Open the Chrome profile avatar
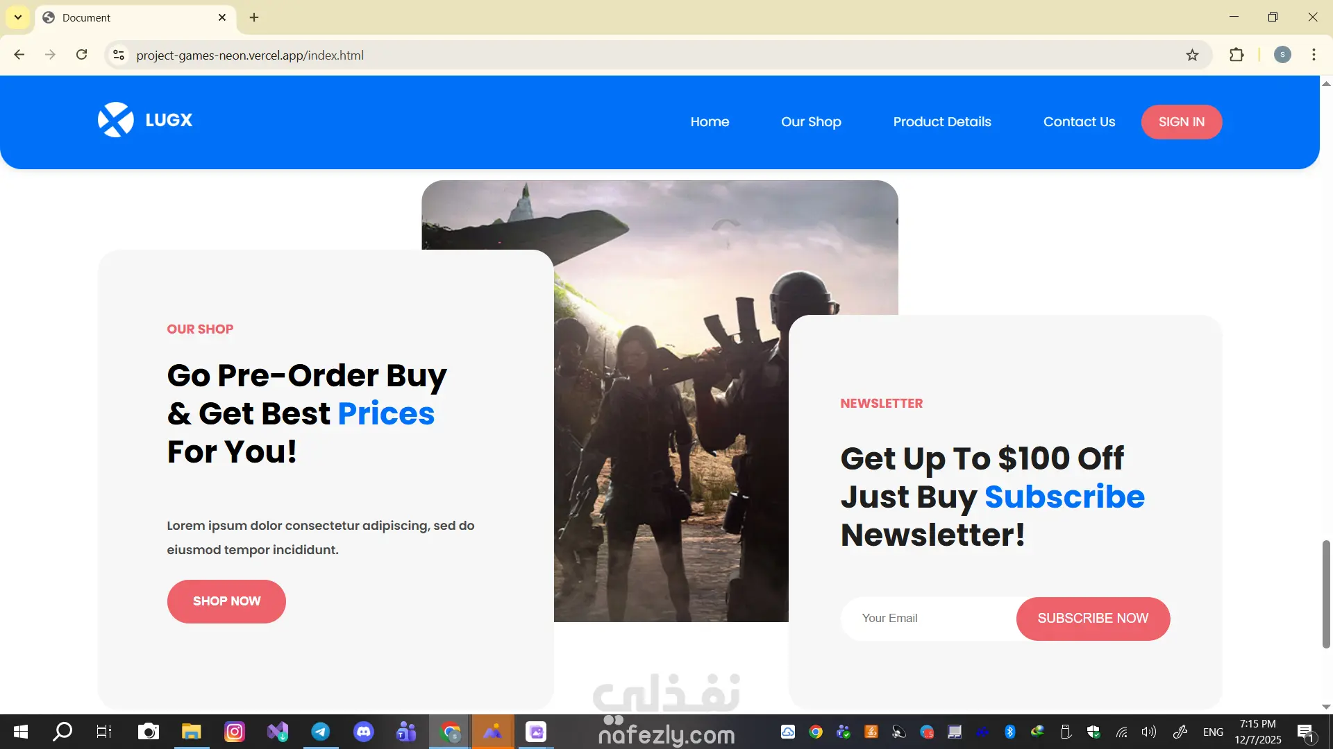Image resolution: width=1333 pixels, height=749 pixels. (x=1282, y=55)
